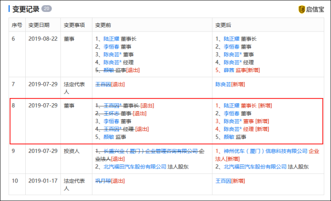Open 王怀志 link in row 8

112,114
